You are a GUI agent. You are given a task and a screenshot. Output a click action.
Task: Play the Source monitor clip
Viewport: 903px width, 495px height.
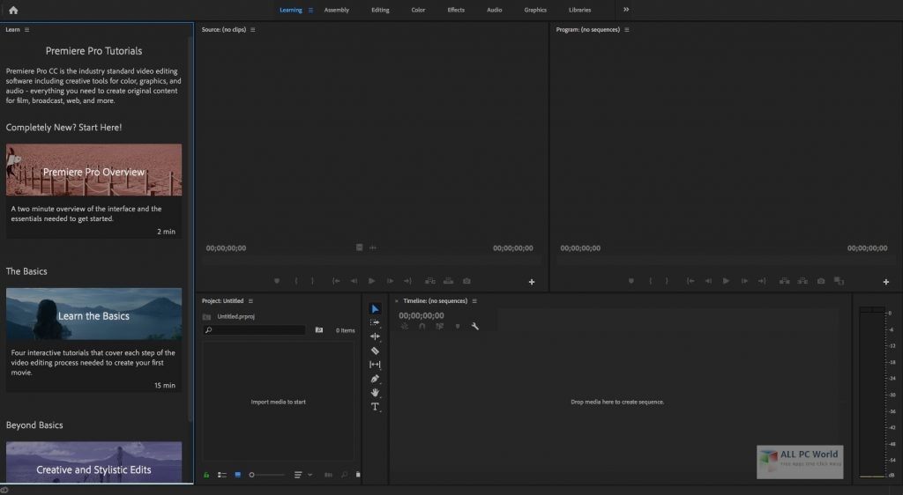tap(371, 281)
